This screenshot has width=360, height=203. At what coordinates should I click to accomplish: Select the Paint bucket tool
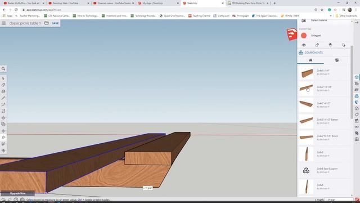[3, 91]
